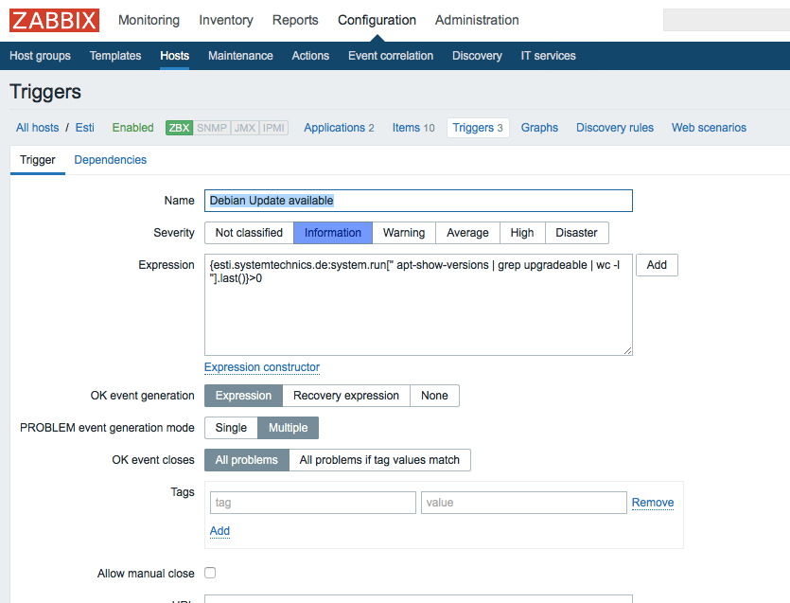Set OK event generation to None
The image size is (790, 603).
point(434,396)
